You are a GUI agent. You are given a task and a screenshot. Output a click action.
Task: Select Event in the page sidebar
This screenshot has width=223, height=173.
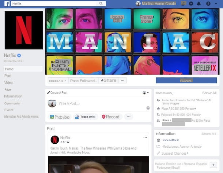click(9, 110)
